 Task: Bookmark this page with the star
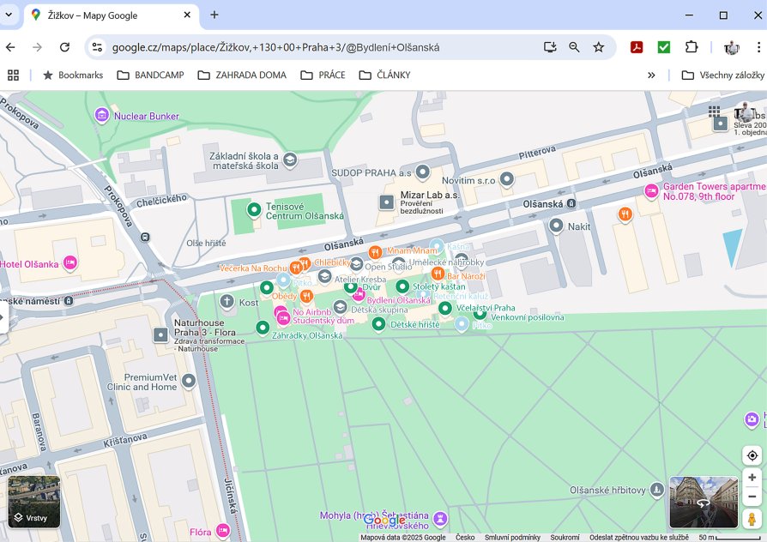click(598, 47)
